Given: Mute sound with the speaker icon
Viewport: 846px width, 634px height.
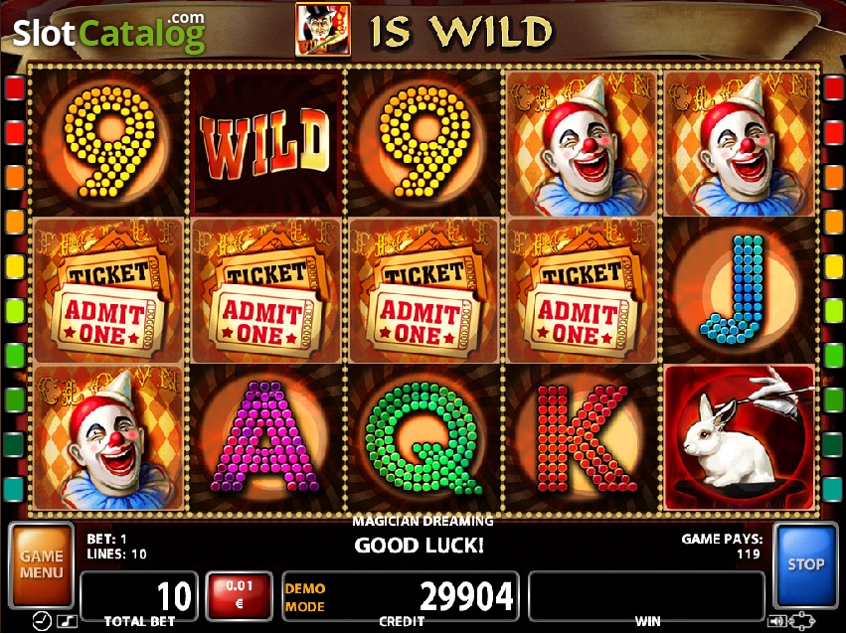Looking at the screenshot, I should click(776, 621).
